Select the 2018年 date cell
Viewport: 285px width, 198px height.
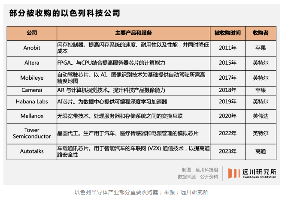point(227,90)
